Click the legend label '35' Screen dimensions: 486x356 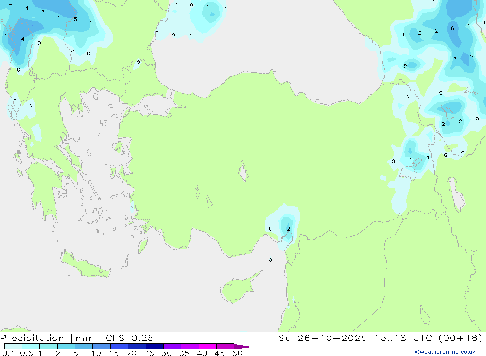(184, 353)
